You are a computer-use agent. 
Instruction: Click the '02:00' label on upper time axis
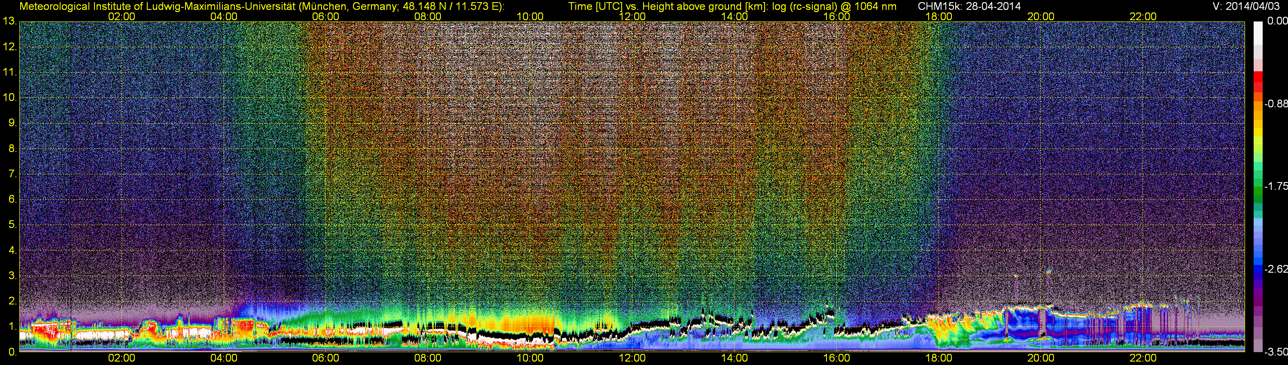pos(122,16)
